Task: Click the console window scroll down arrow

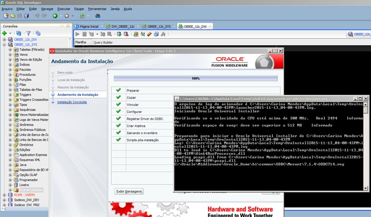Action: coord(365,188)
